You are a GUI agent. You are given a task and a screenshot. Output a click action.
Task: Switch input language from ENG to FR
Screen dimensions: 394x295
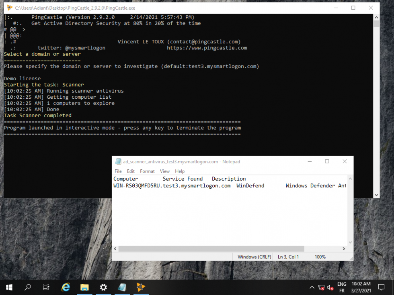[341, 287]
